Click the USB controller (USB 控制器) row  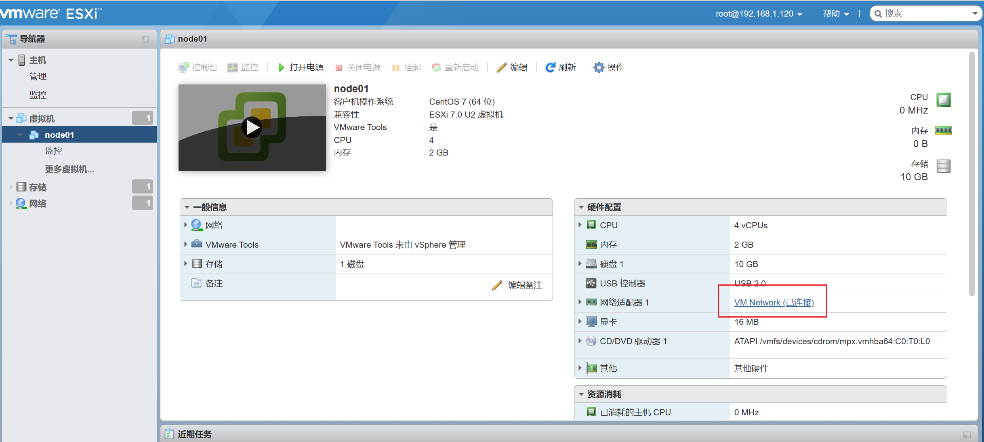[x=760, y=283]
